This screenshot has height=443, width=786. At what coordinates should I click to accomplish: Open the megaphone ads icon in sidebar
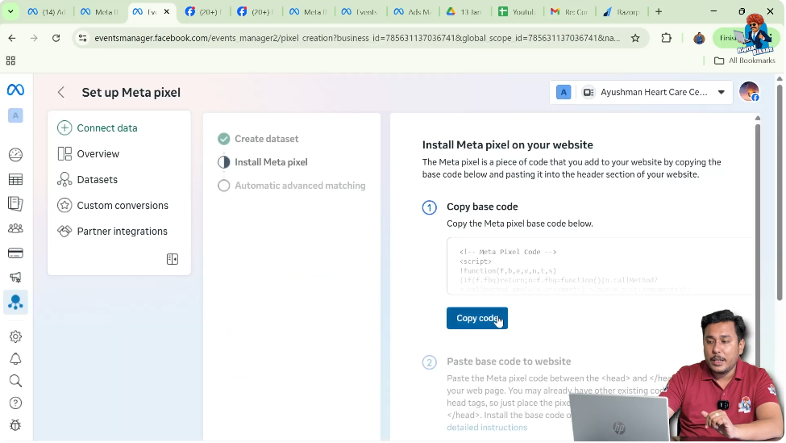[15, 278]
